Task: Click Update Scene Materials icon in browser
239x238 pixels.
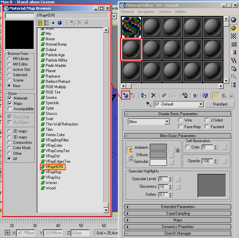Action: click(x=73, y=23)
